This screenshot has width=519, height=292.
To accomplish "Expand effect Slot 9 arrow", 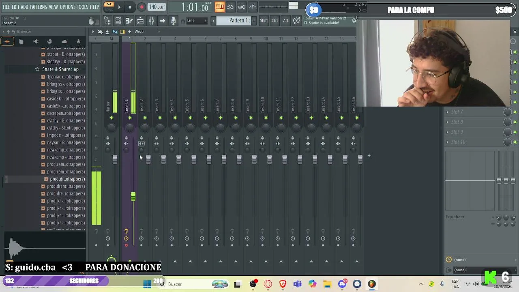I will point(448,132).
